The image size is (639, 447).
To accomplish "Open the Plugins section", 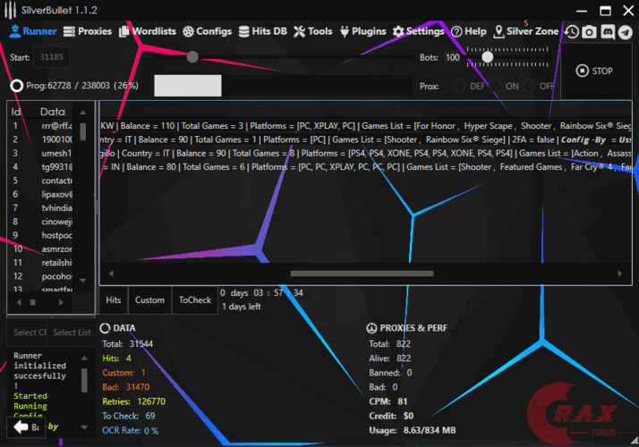I will (x=363, y=31).
